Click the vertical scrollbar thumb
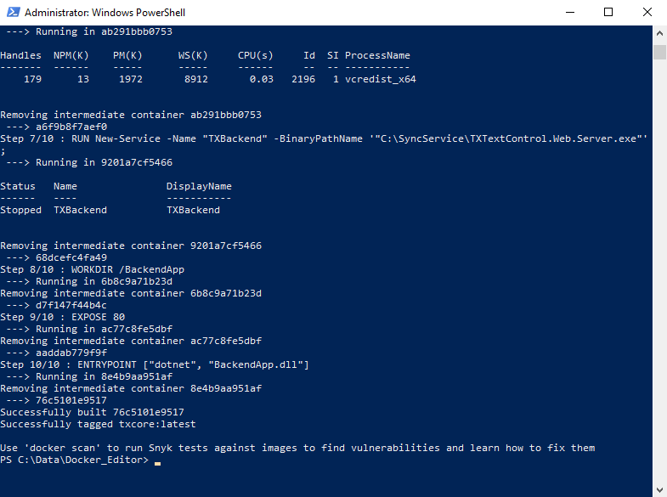Screen dimensions: 667x497 [659, 52]
